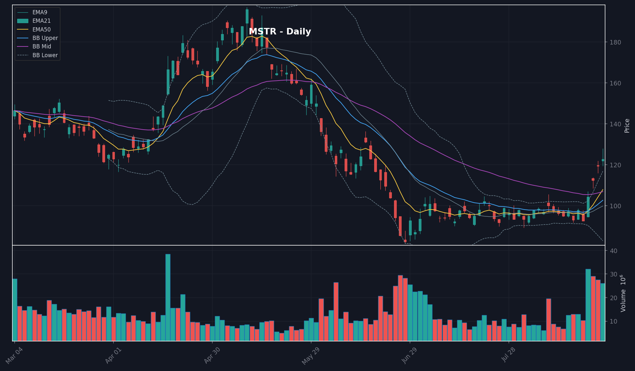Click the Apr 30 date label
The width and height of the screenshot is (635, 371).
click(x=212, y=355)
